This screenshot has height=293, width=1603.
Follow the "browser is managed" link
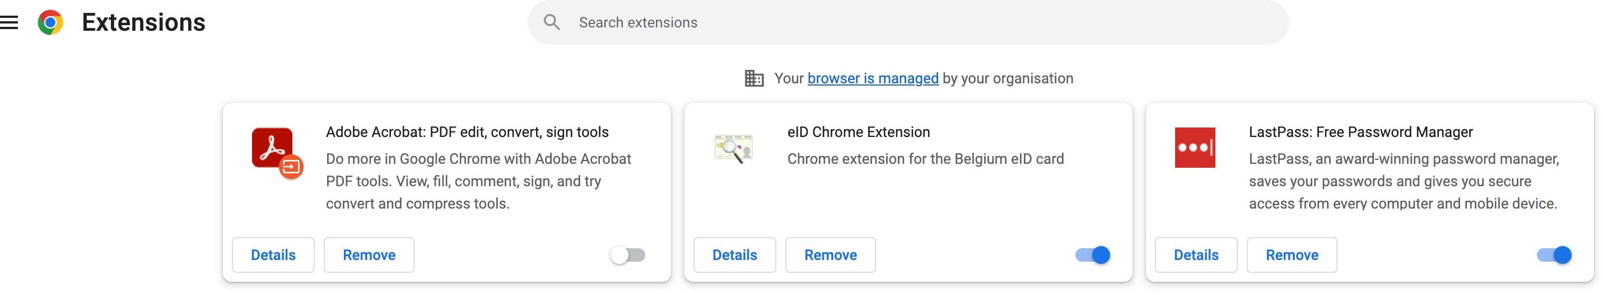(873, 79)
